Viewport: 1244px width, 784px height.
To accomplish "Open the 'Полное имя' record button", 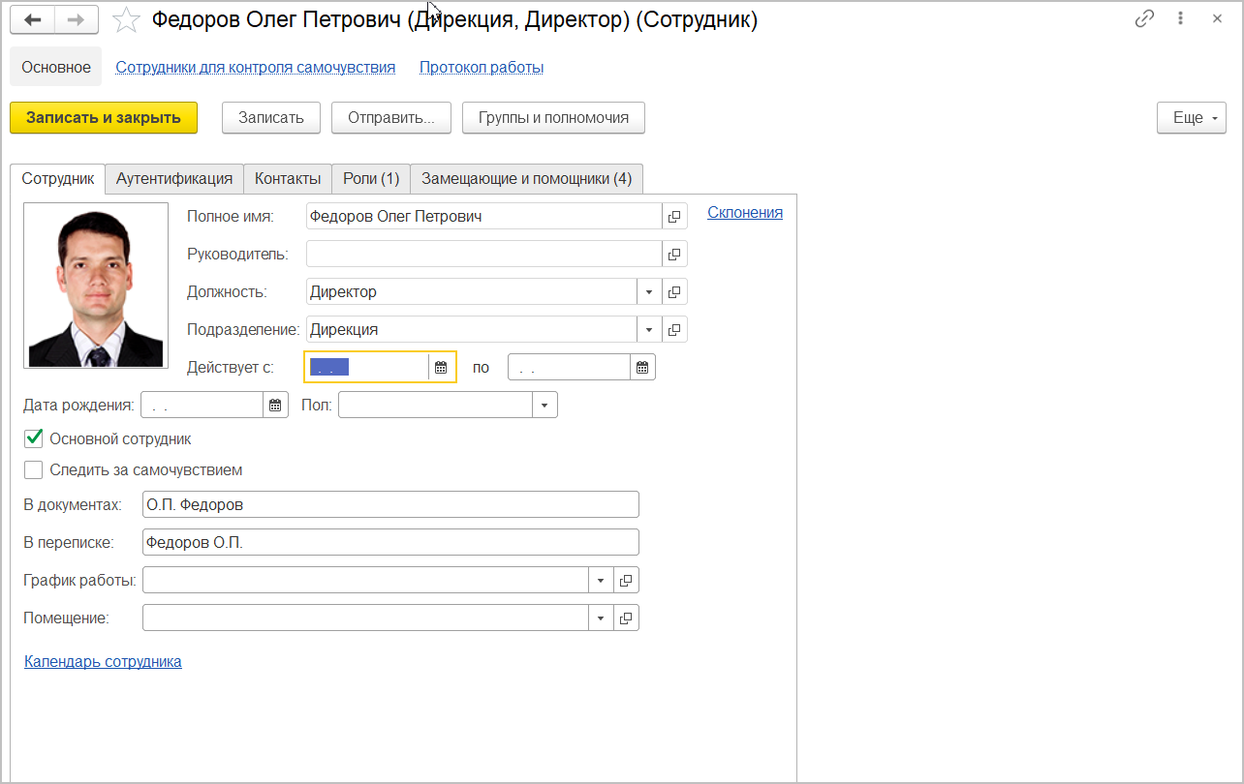I will pyautogui.click(x=675, y=217).
